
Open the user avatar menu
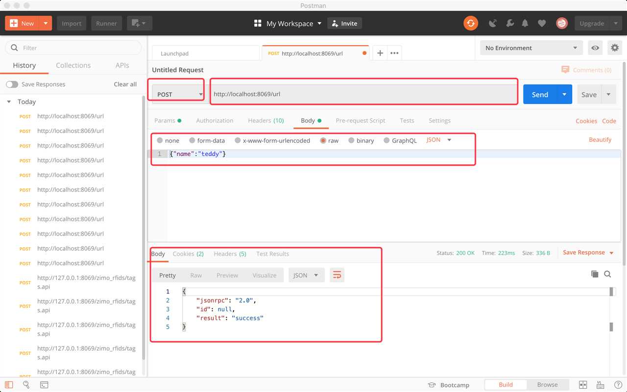[562, 23]
